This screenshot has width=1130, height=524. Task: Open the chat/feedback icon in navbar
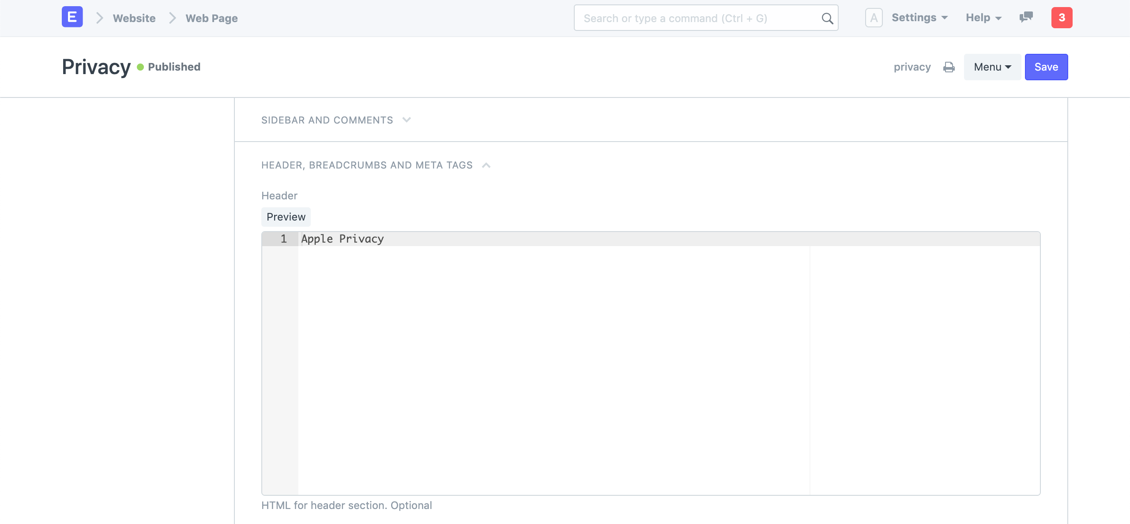pyautogui.click(x=1025, y=18)
